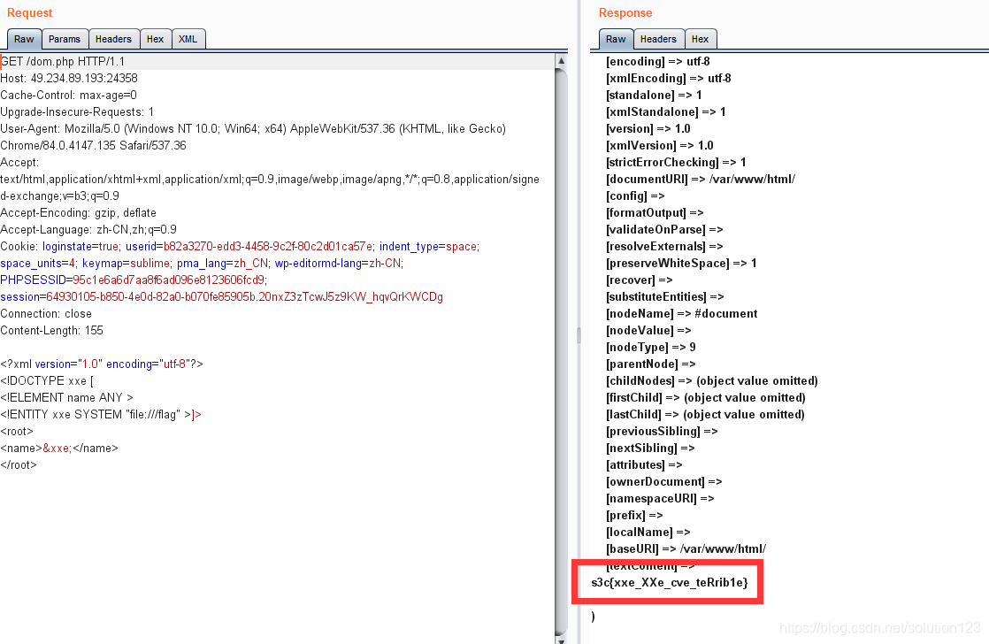
Task: Click the [standalone] => 1 response line
Action: pos(654,96)
